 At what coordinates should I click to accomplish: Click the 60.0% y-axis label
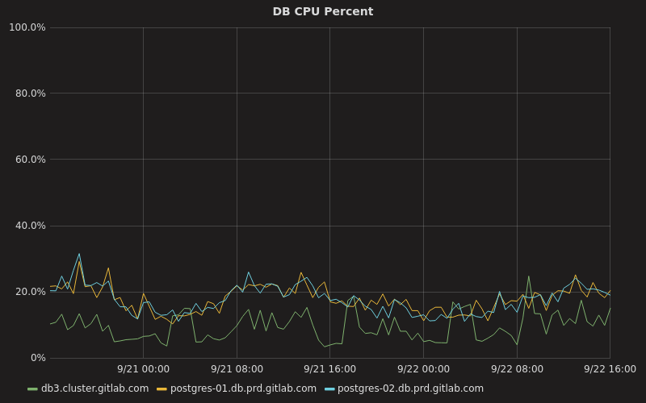click(x=30, y=160)
